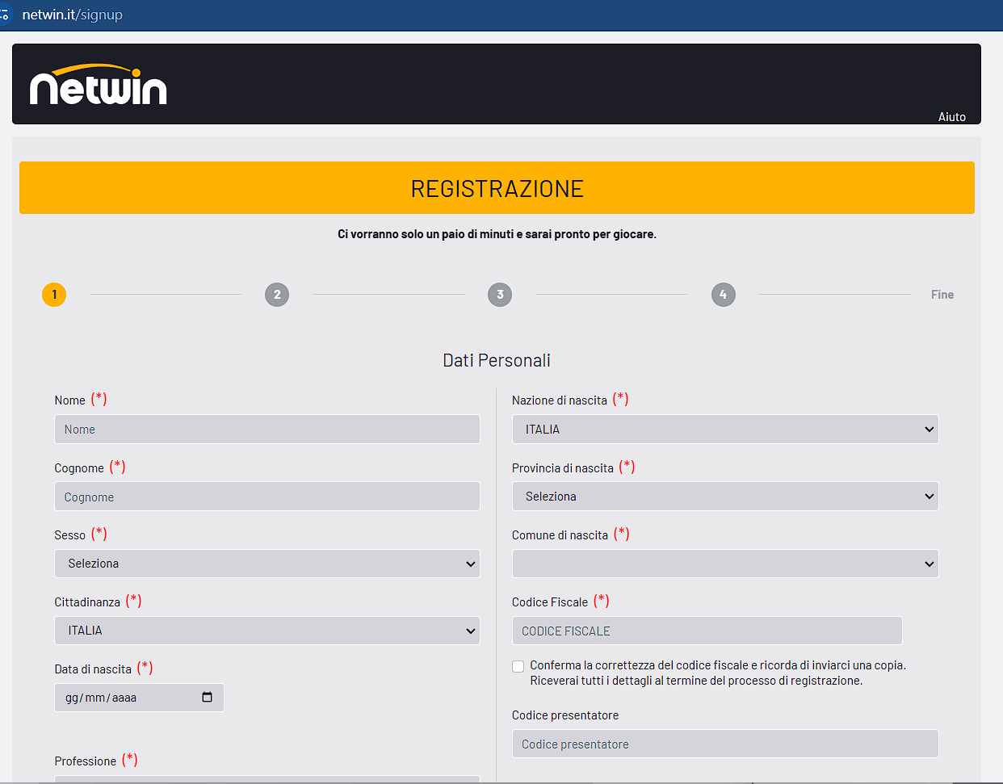Expand the Provincia di nascita dropdown
1003x784 pixels.
(725, 497)
